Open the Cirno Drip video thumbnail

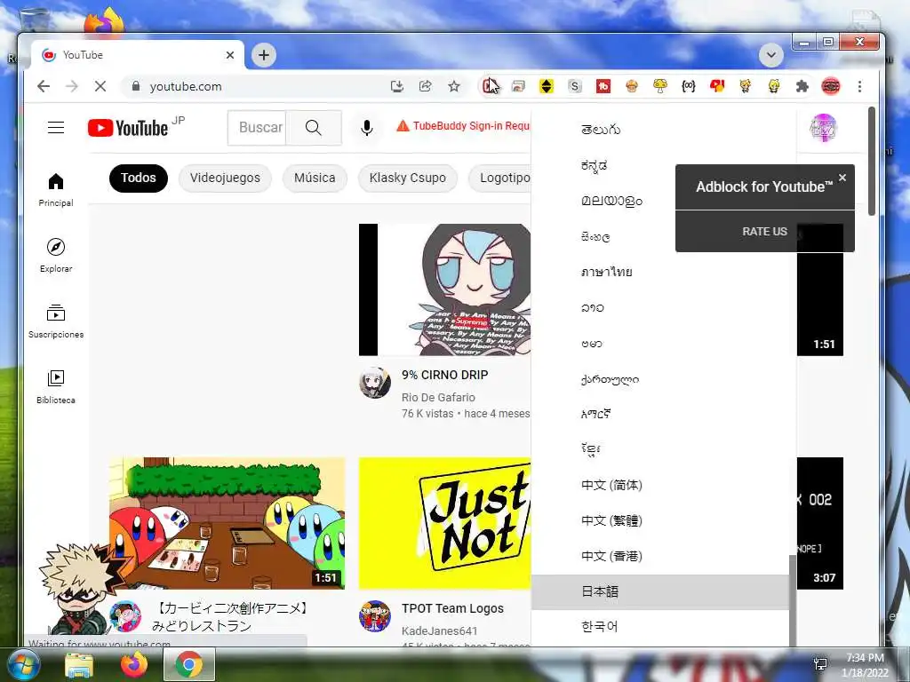click(x=444, y=289)
